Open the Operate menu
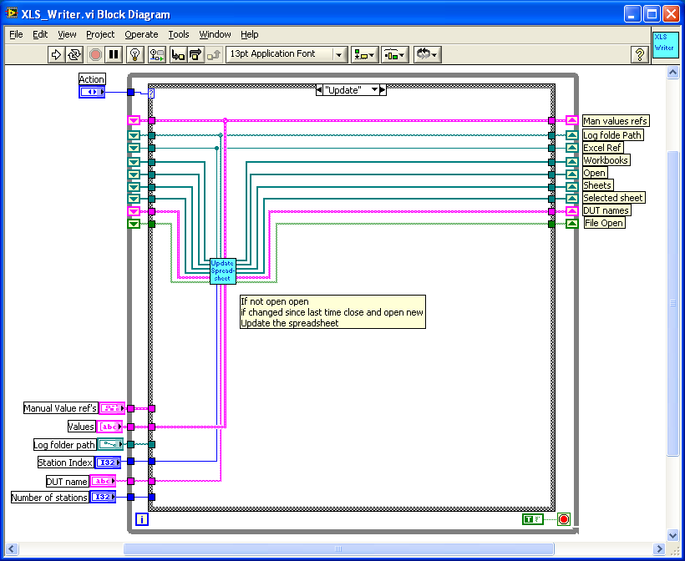685x561 pixels. (x=141, y=34)
